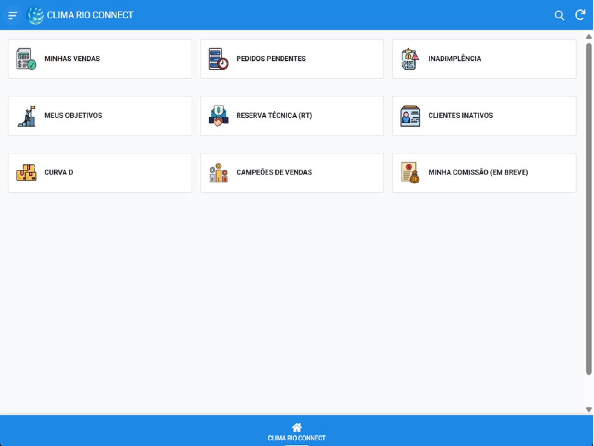Select the RESERVA TÉCNICA (RT) label
The image size is (594, 446).
(274, 116)
